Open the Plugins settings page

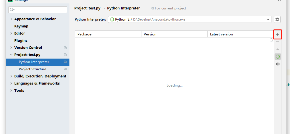[21, 41]
